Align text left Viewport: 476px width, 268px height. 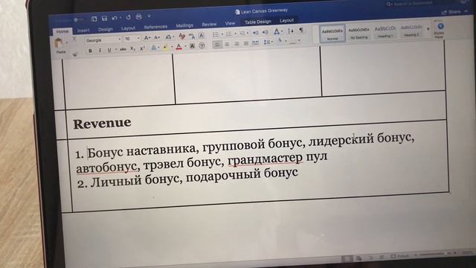pos(217,45)
